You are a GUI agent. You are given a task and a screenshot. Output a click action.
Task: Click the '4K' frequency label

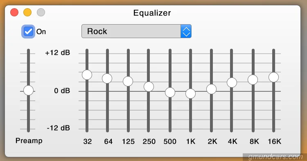point(233,141)
